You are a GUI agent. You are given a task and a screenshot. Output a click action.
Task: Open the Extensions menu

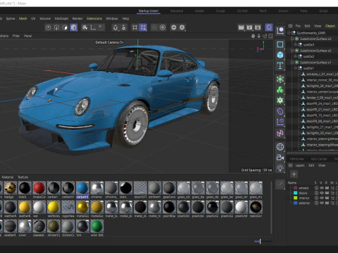[x=94, y=18]
